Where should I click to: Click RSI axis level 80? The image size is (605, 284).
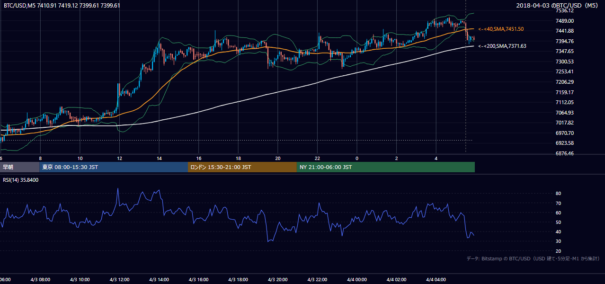[x=558, y=194]
